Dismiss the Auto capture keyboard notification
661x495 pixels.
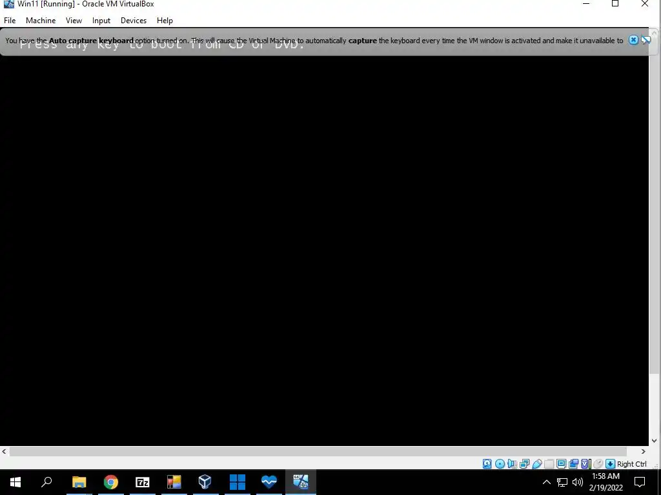tap(633, 40)
